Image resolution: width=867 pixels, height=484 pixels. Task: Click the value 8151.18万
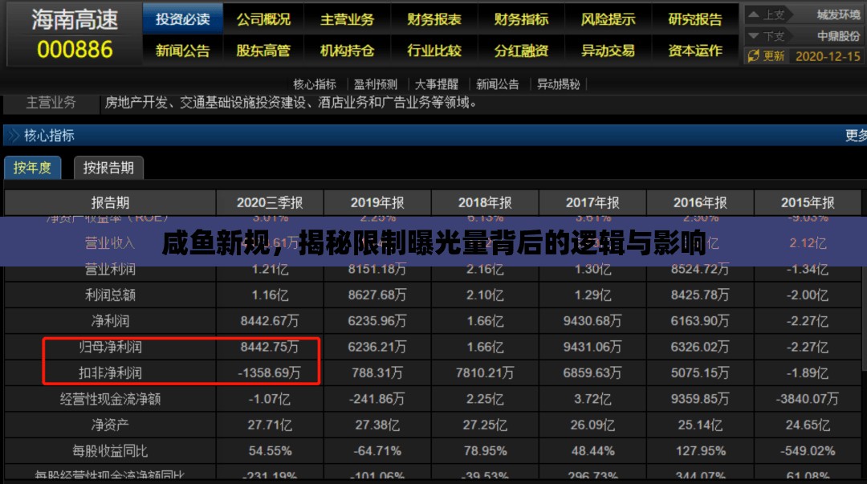[x=377, y=269]
